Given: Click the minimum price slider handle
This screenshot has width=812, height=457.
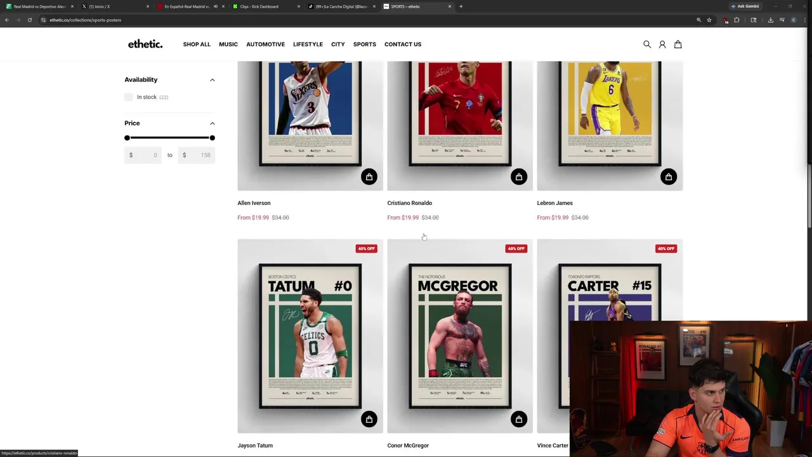Looking at the screenshot, I should [127, 138].
